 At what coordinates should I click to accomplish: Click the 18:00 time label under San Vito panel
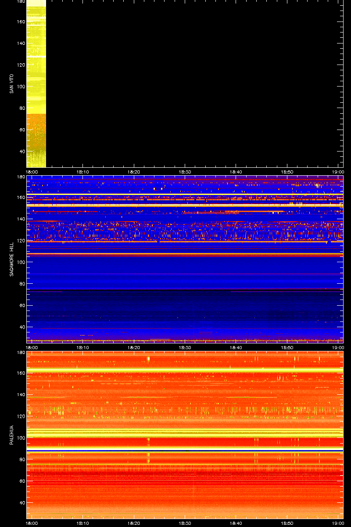pos(32,172)
